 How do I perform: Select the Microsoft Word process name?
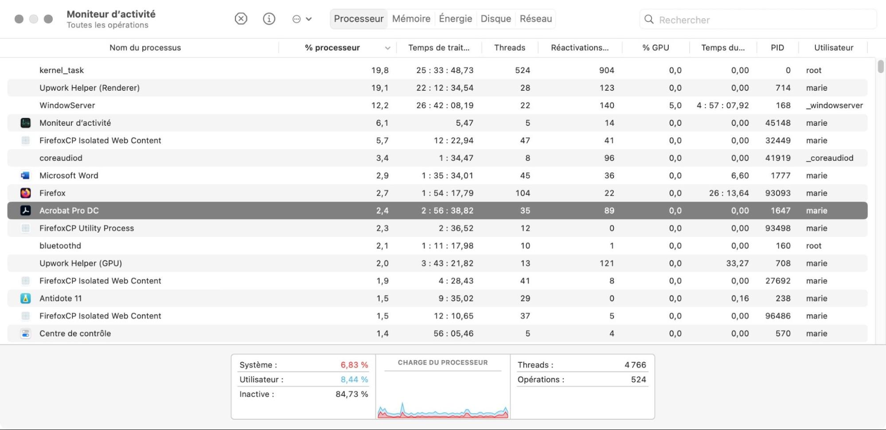(69, 175)
